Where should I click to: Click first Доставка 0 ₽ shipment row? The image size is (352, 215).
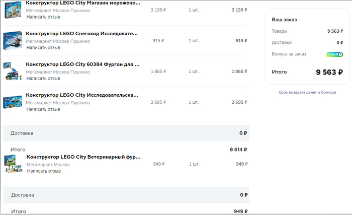[126, 133]
